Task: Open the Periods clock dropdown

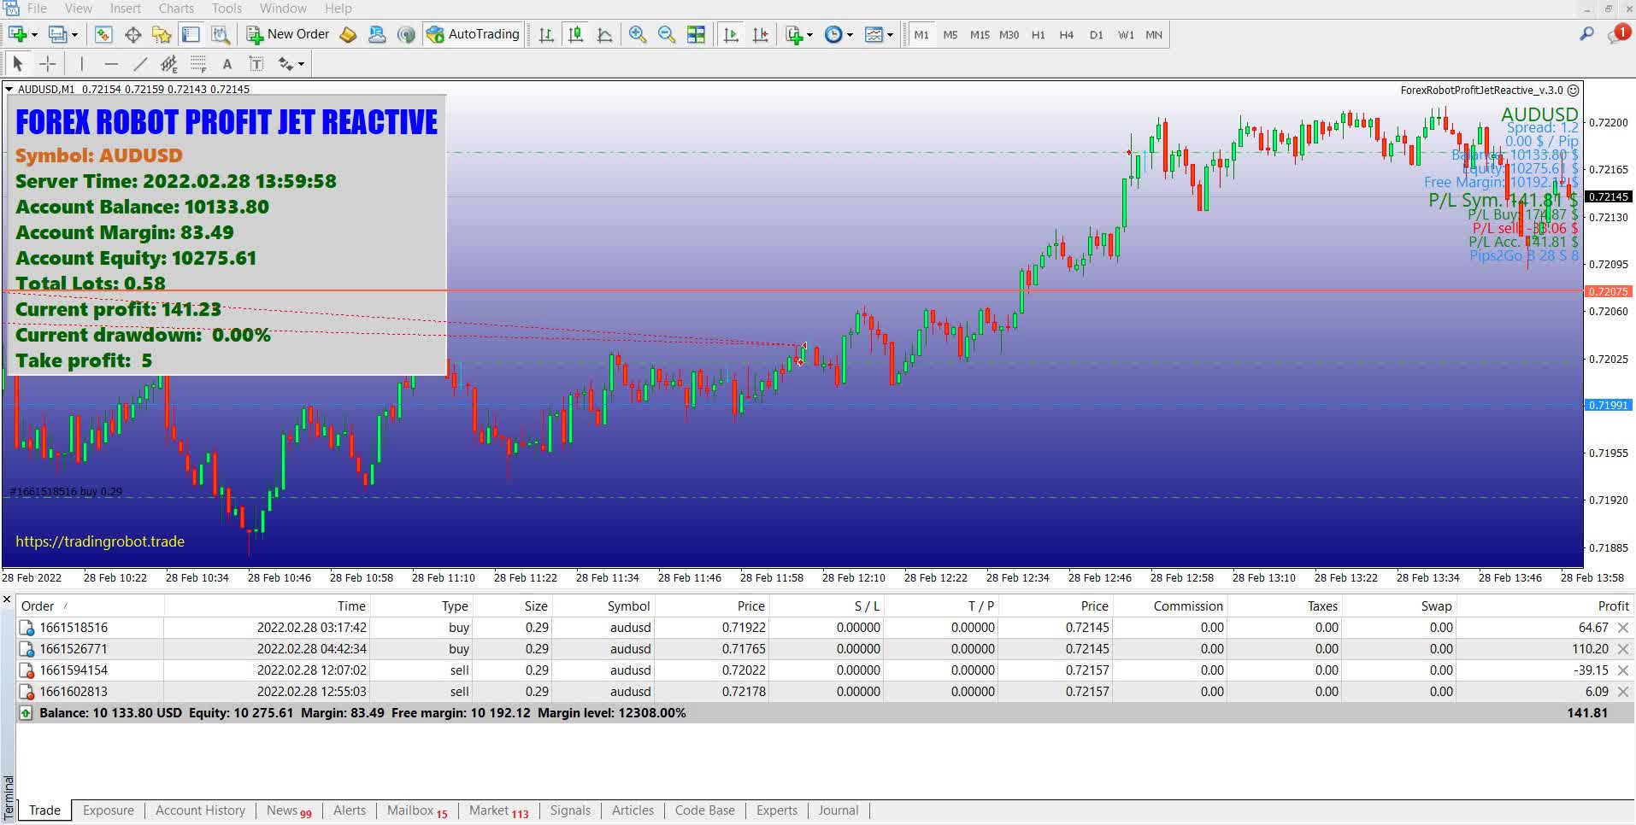Action: pyautogui.click(x=839, y=35)
